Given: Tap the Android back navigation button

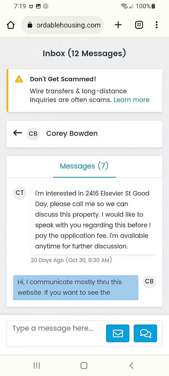Looking at the screenshot, I should point(131,366).
